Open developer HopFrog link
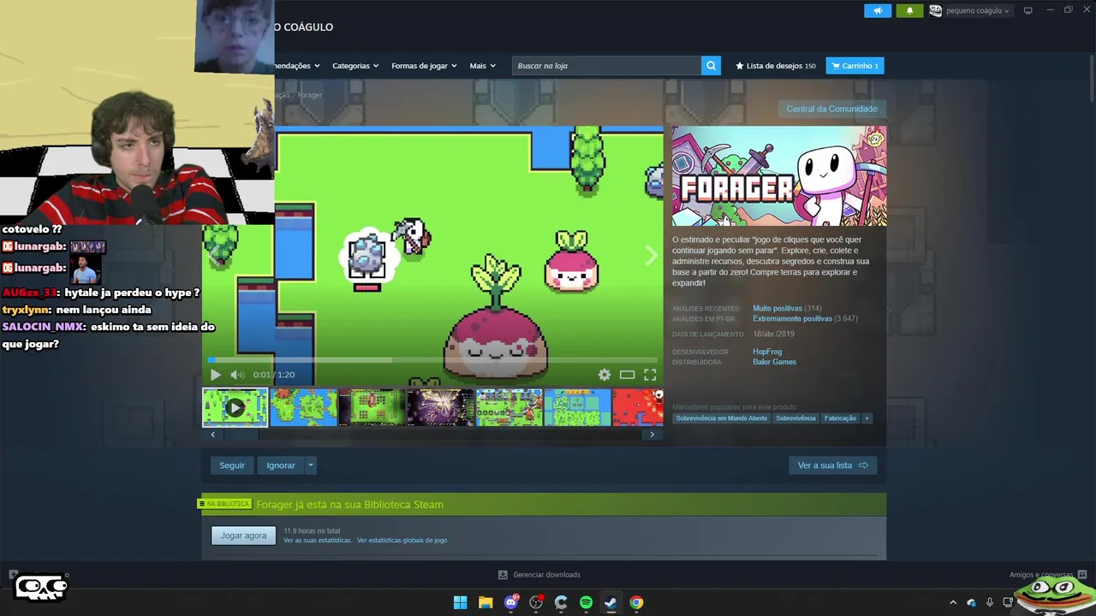The image size is (1096, 616). [x=767, y=352]
